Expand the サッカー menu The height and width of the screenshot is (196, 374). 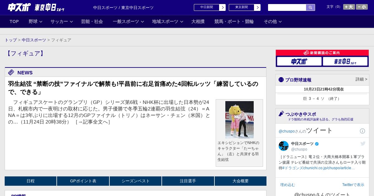[61, 21]
